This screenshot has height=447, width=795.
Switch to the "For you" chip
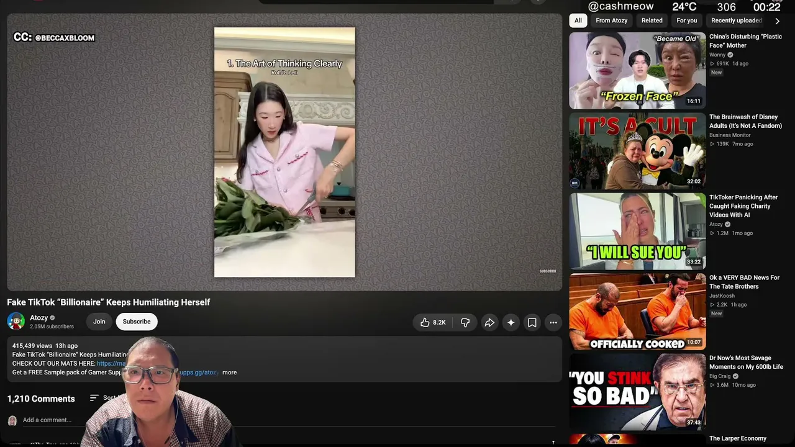[687, 20]
